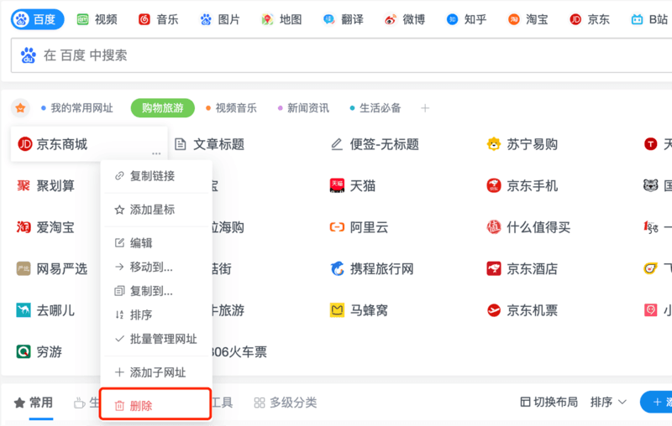Click the 去哪儿 camel icon
672x426 pixels.
click(24, 310)
